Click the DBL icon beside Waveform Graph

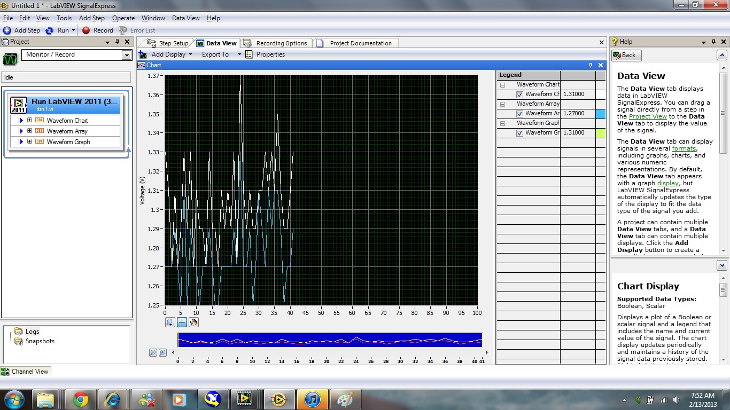tap(40, 142)
